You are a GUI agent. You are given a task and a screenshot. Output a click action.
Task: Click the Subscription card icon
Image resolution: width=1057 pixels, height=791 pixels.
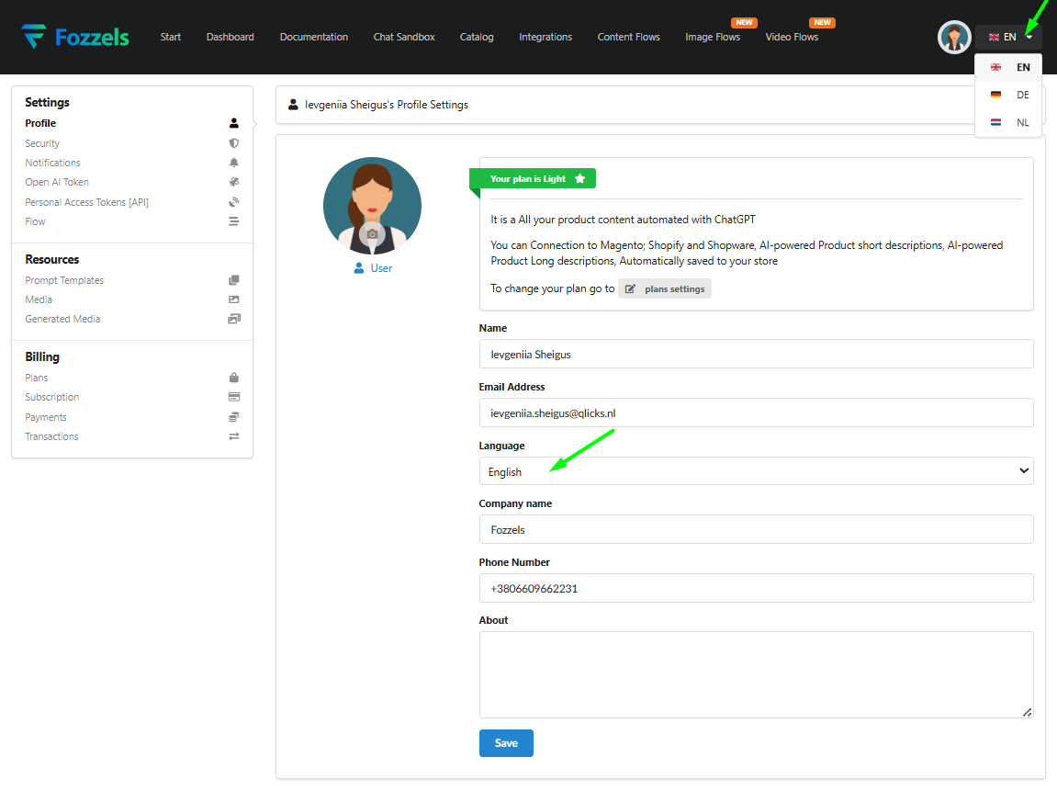click(234, 396)
